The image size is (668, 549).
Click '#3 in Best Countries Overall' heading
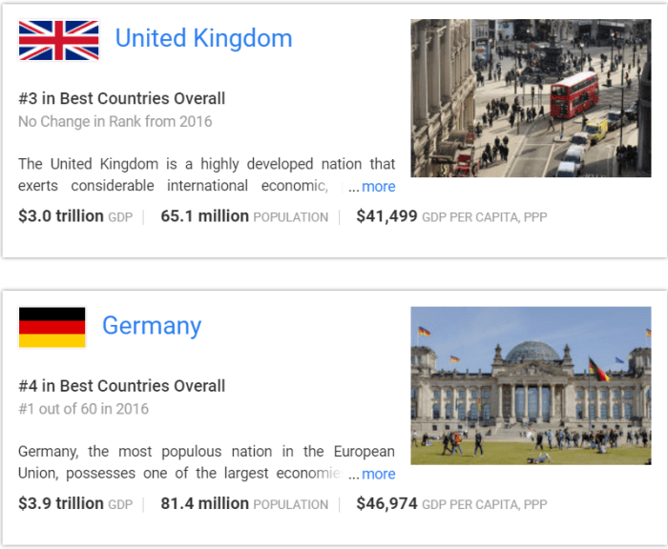(x=121, y=98)
